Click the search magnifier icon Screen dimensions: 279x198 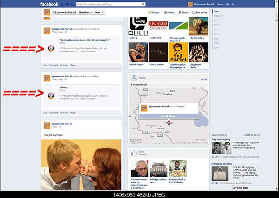coord(143,4)
